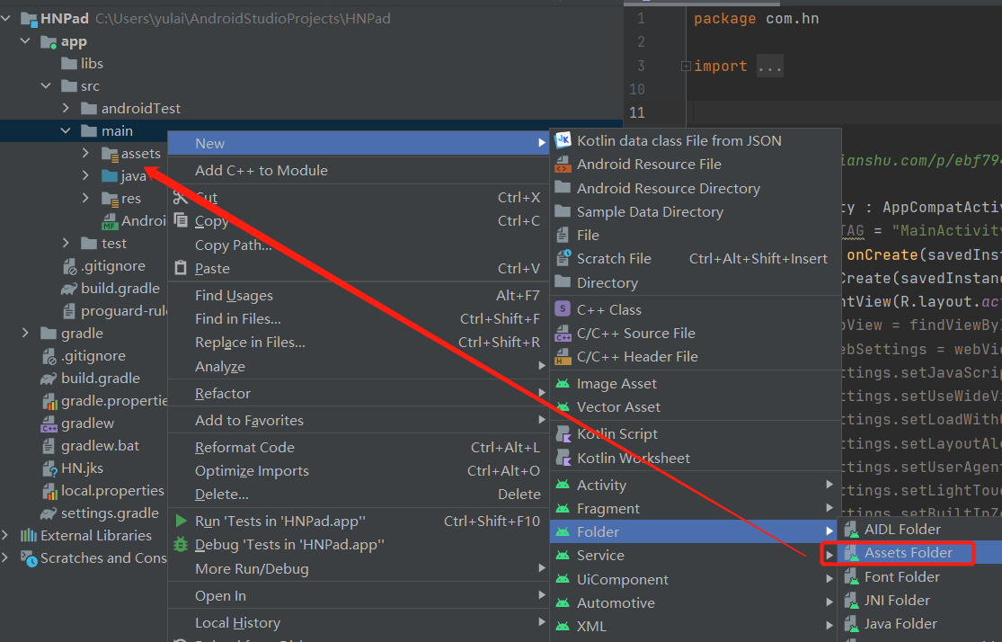This screenshot has width=1002, height=642.
Task: Collapse the app module node
Action: [x=25, y=41]
